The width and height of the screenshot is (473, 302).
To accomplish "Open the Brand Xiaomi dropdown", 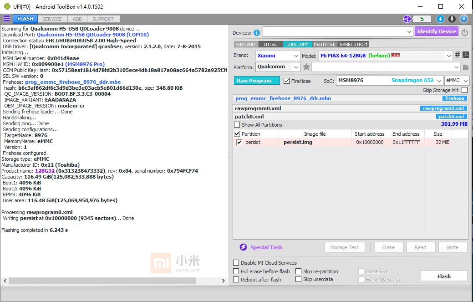I will [296, 56].
